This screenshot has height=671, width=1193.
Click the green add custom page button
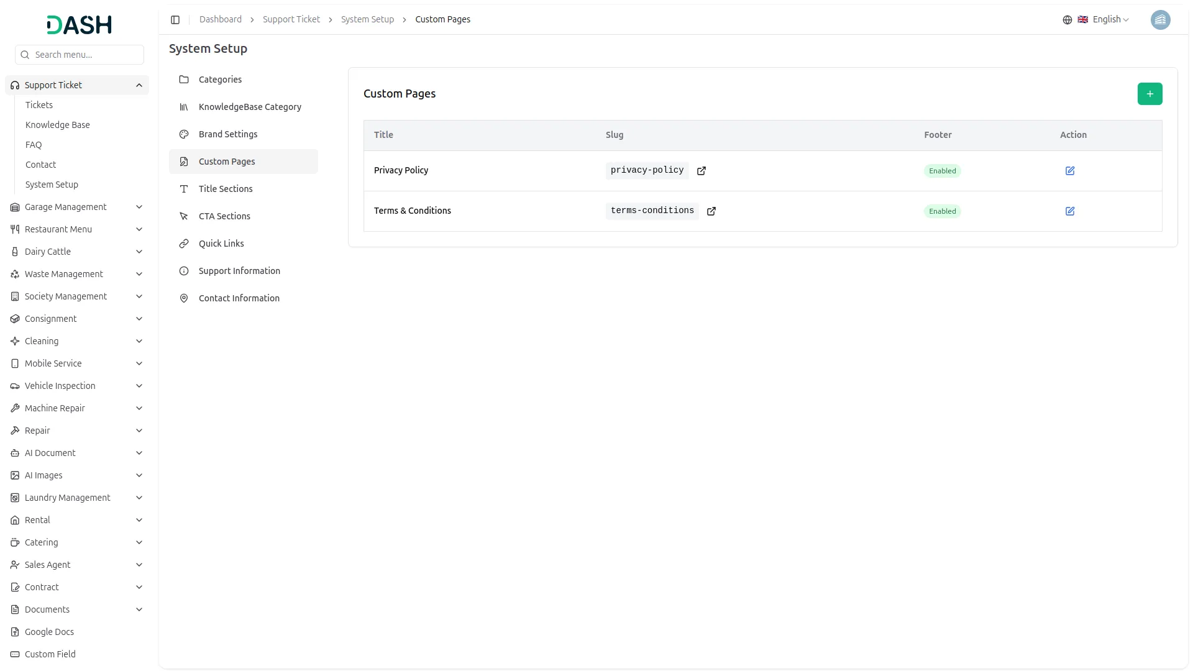click(1150, 94)
